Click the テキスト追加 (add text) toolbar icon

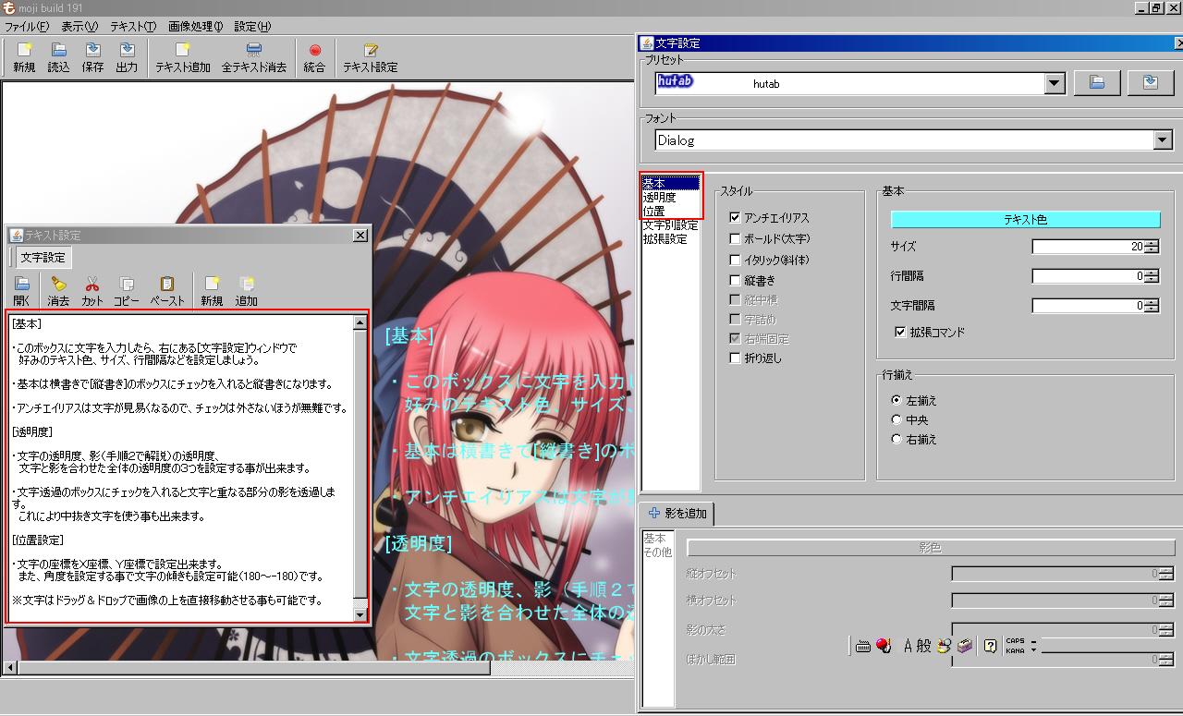[x=182, y=51]
